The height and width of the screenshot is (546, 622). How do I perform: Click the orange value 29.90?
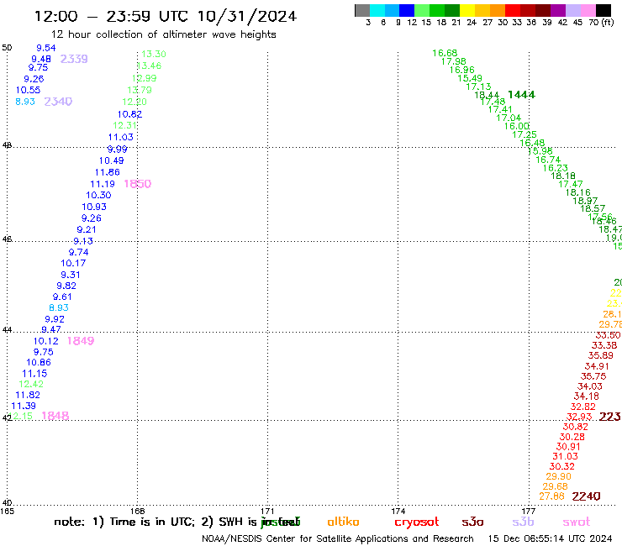558,476
